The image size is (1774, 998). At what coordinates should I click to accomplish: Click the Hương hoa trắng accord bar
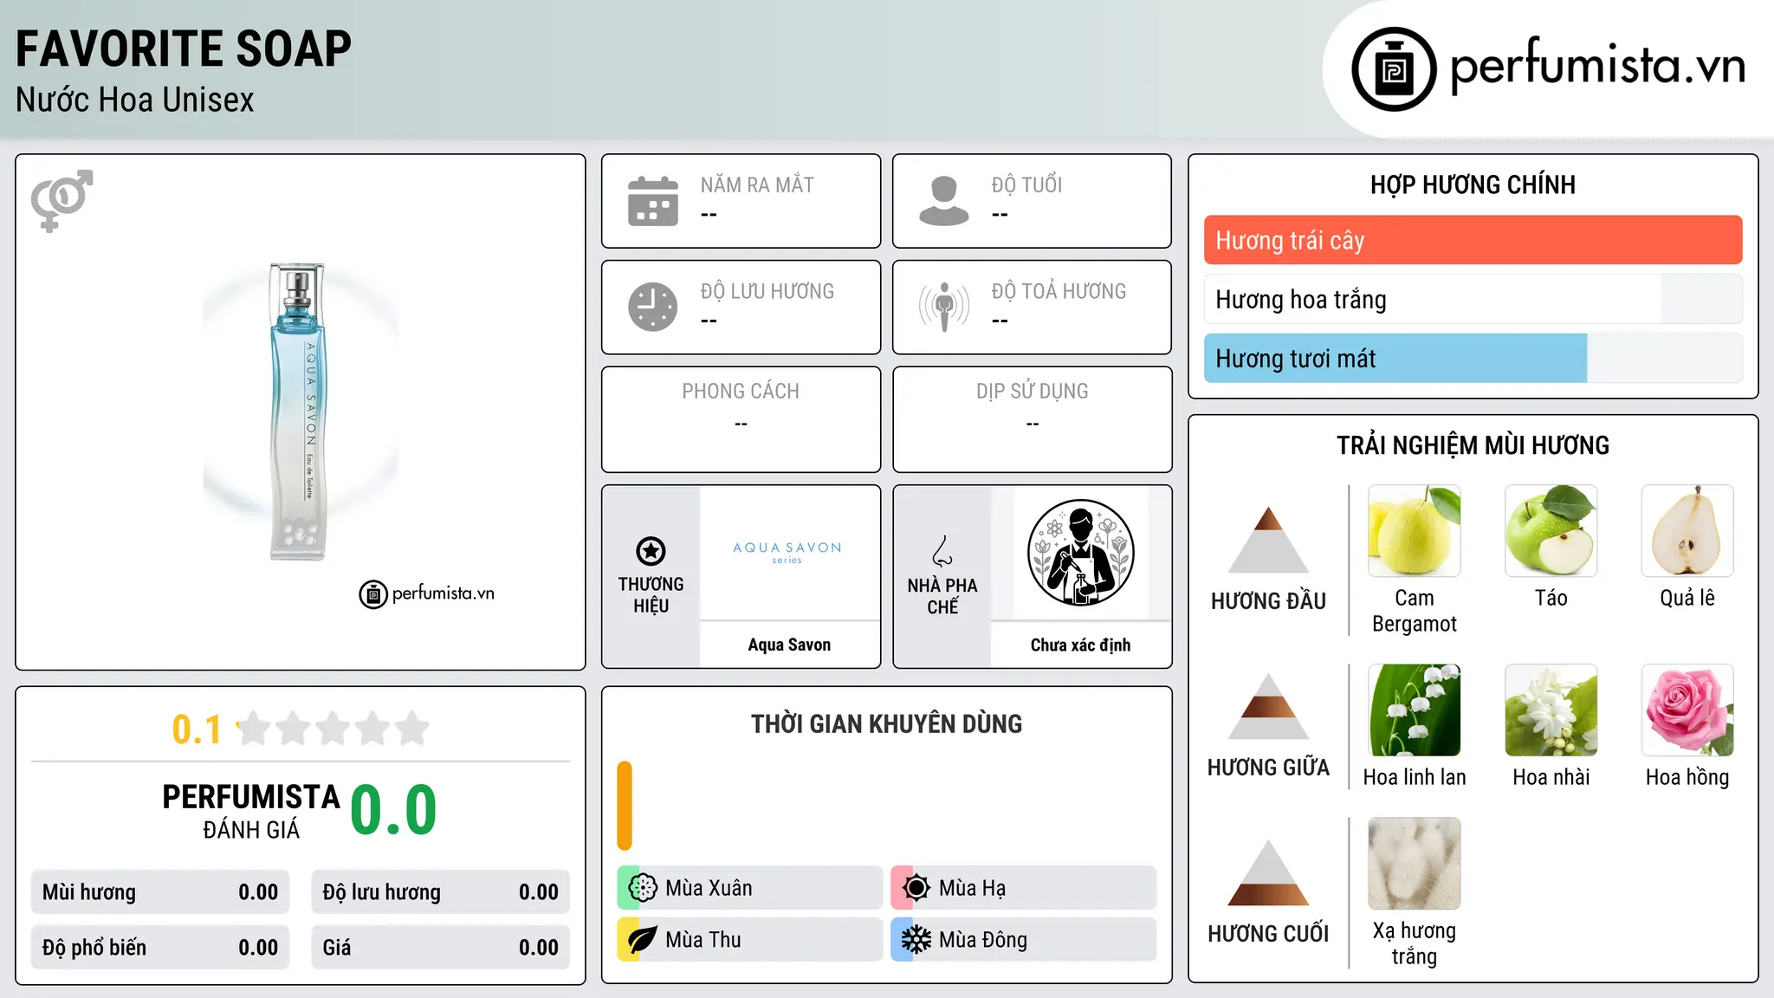(x=1473, y=299)
